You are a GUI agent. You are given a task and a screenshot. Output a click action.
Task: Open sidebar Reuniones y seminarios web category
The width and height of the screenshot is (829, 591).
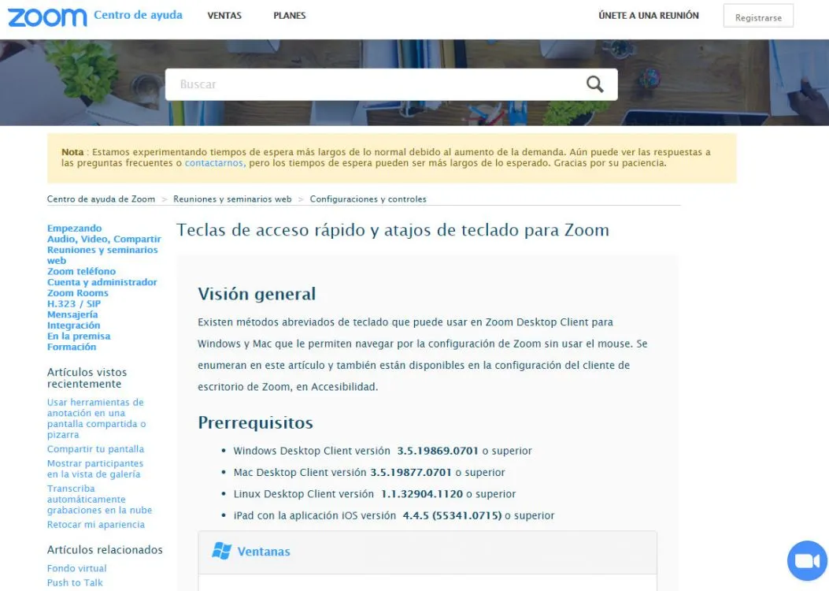coord(102,255)
